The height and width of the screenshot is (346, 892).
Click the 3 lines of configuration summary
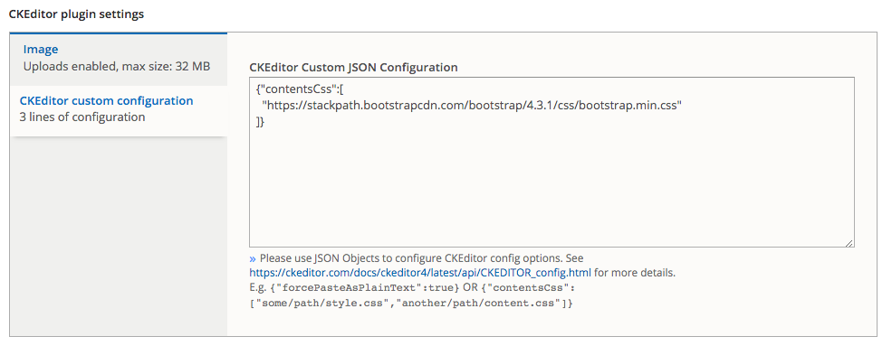82,117
